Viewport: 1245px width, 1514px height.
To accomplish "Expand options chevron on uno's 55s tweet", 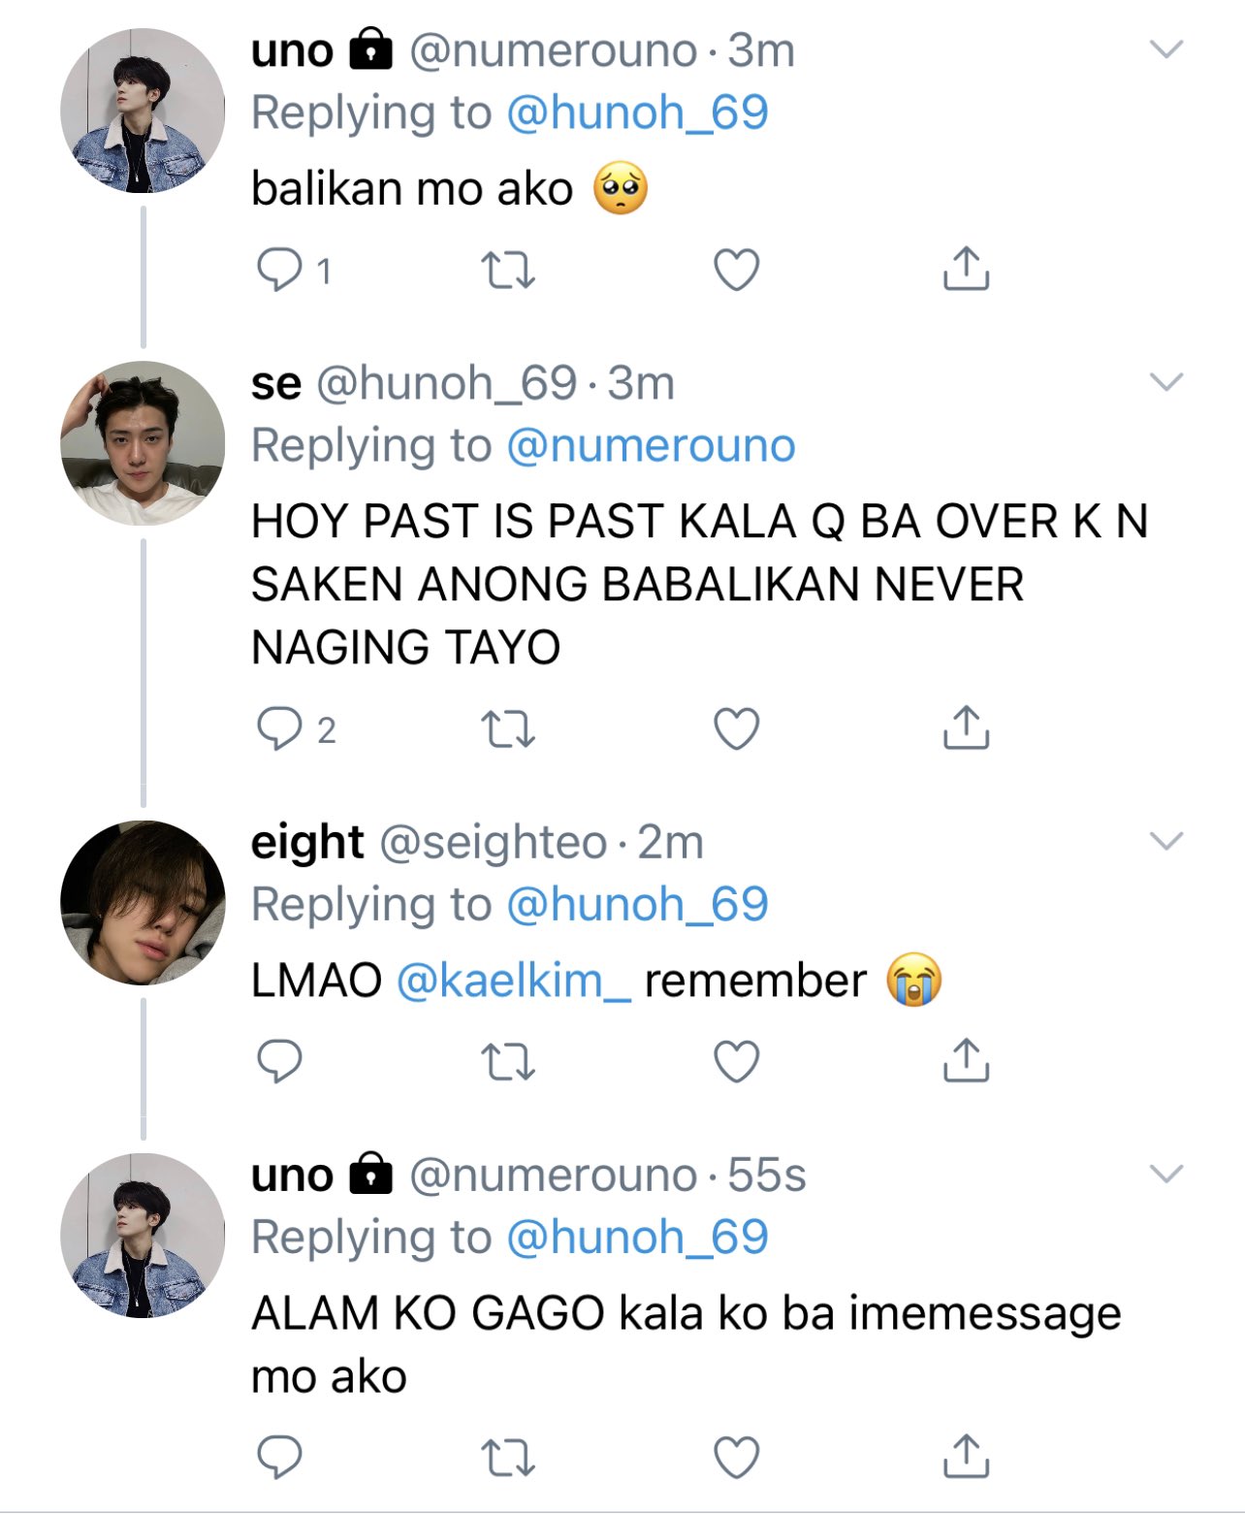I will (1166, 1174).
